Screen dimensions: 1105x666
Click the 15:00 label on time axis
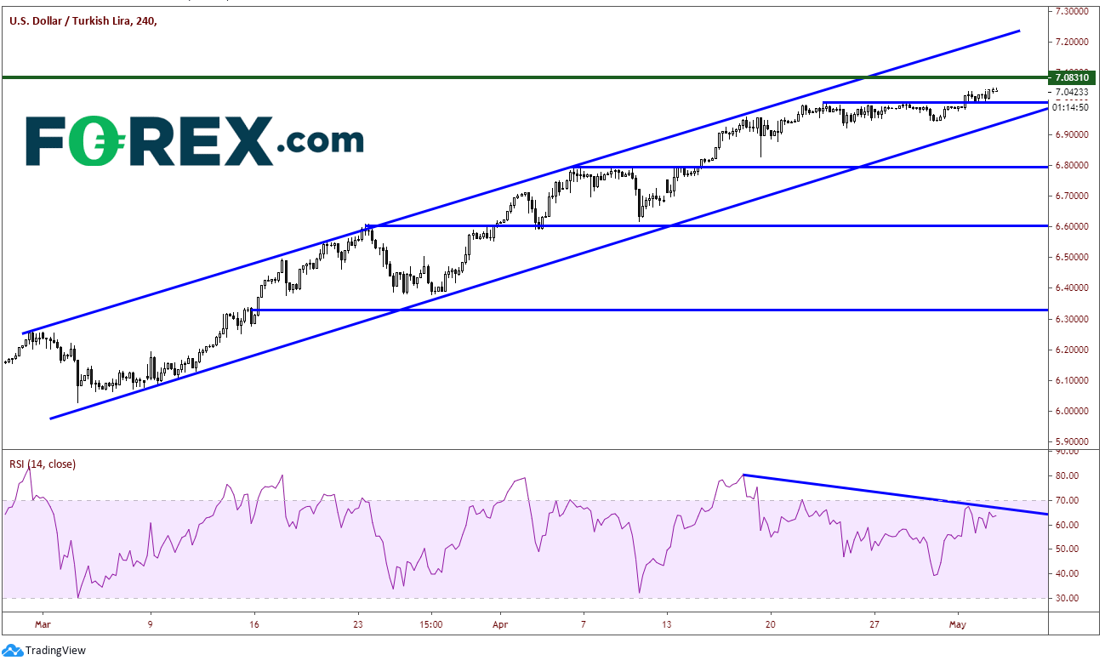tap(431, 623)
